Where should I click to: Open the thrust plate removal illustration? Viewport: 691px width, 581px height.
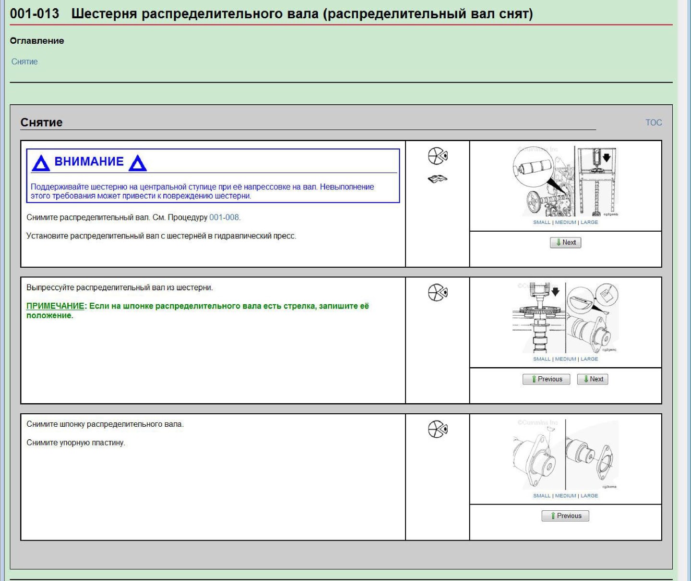[x=566, y=455]
